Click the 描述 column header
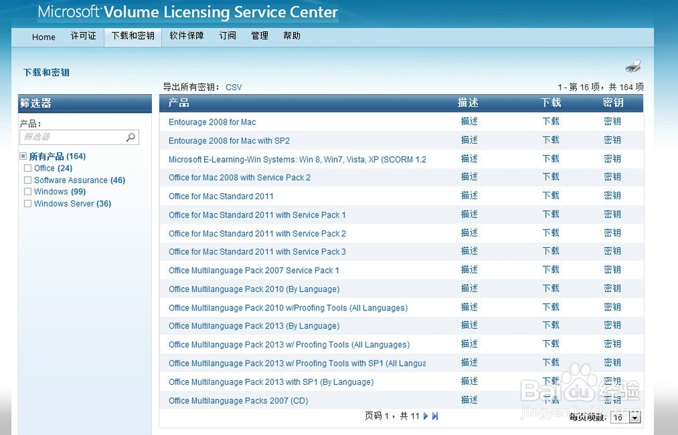 pyautogui.click(x=468, y=103)
